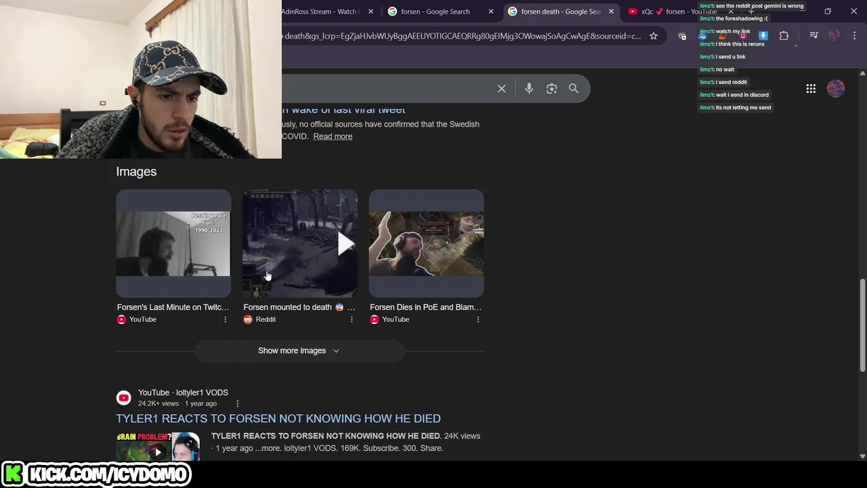The width and height of the screenshot is (867, 488).
Task: Start voice search with microphone icon
Action: pyautogui.click(x=529, y=89)
